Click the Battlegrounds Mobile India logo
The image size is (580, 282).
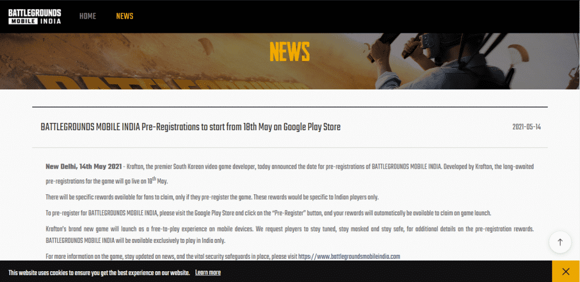point(35,16)
